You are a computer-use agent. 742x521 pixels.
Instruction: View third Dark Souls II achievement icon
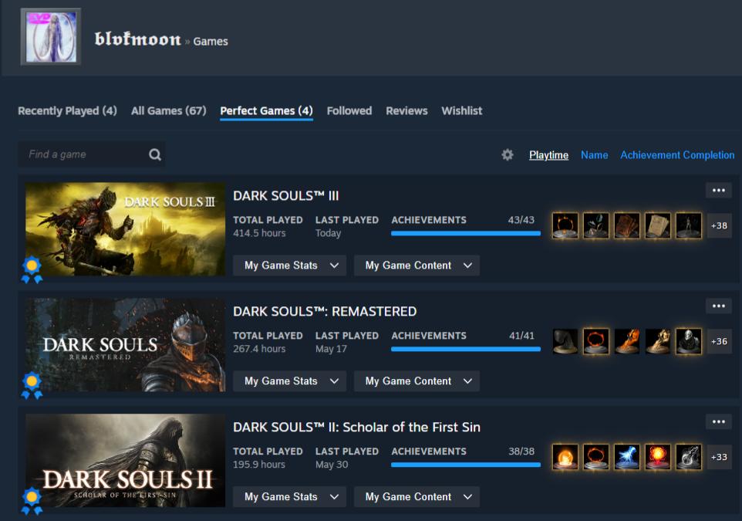tap(627, 457)
